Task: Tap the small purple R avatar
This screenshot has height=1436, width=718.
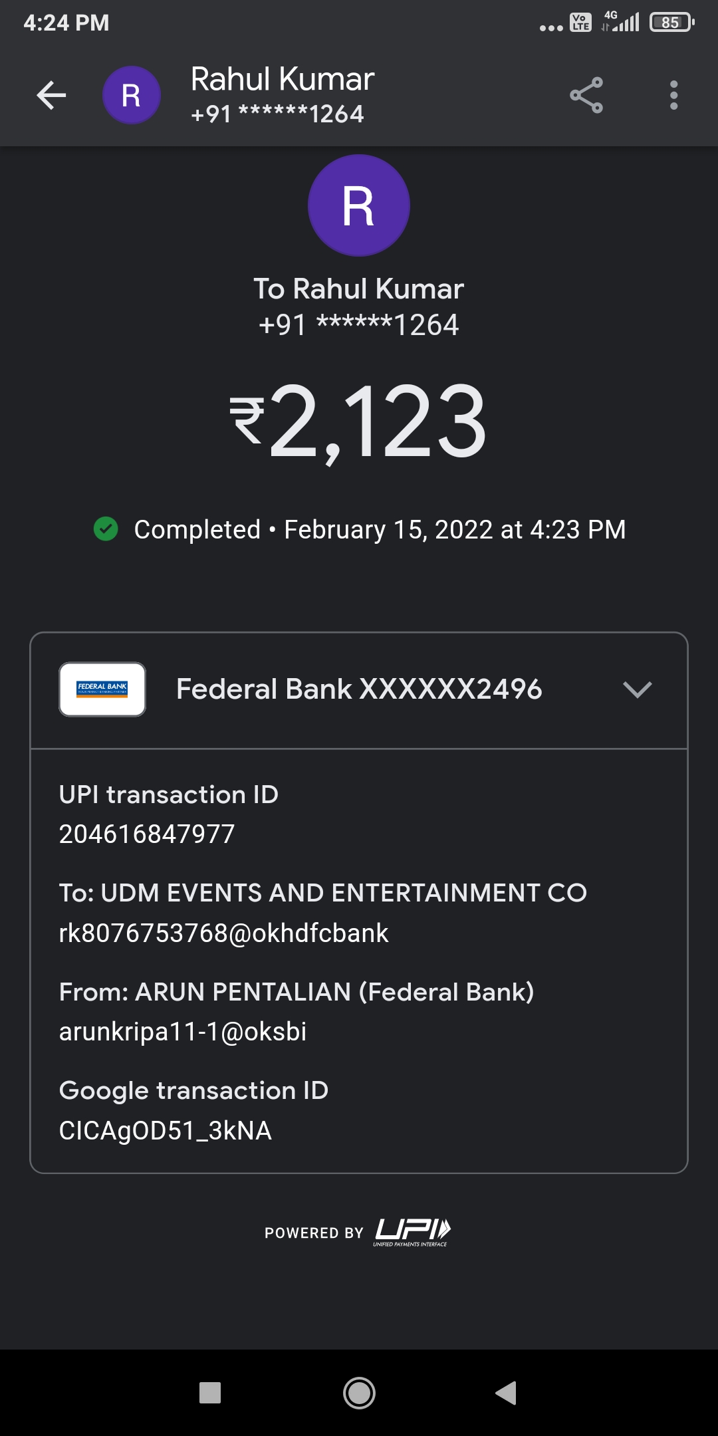Action: click(131, 95)
